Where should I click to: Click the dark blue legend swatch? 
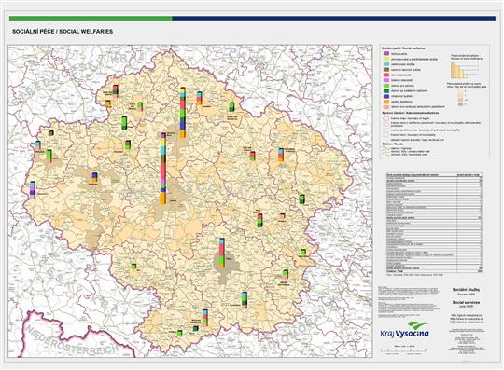[x=386, y=96]
